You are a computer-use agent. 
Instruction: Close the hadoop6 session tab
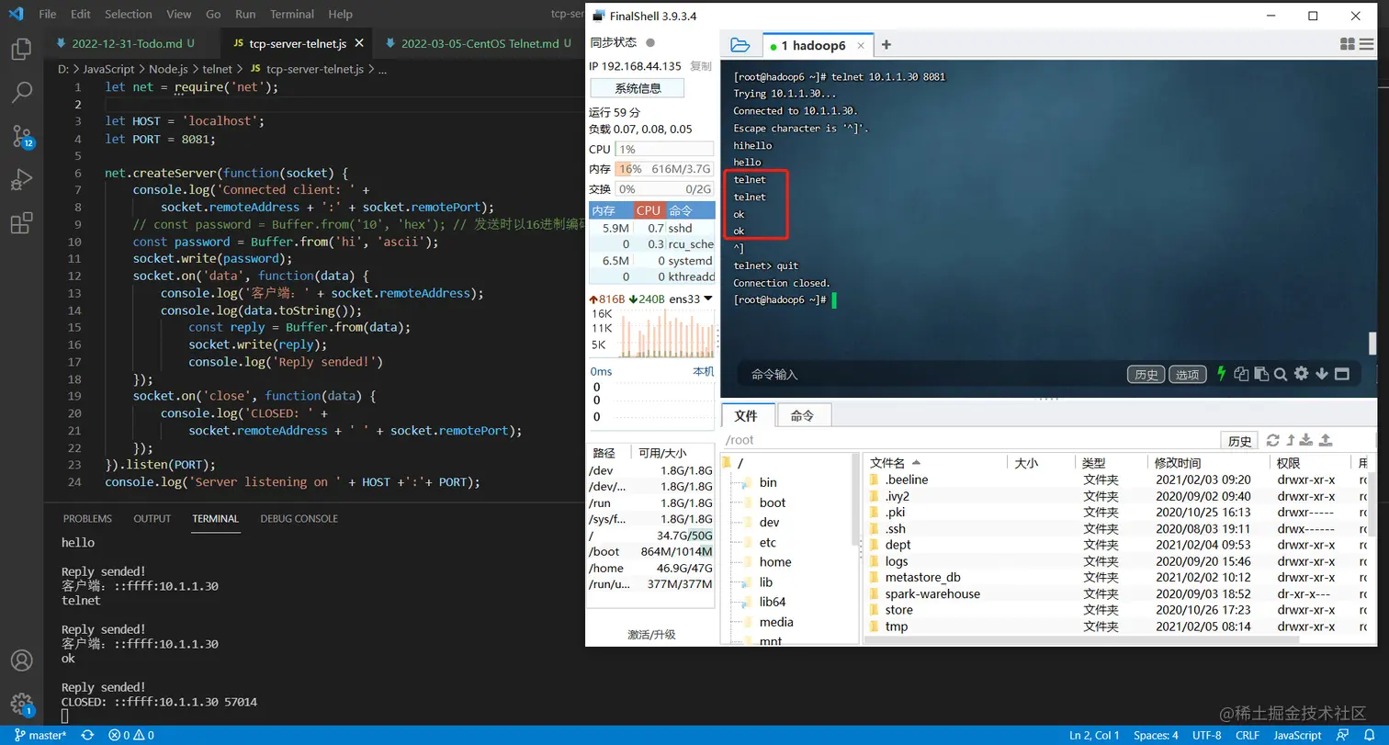[x=862, y=45]
